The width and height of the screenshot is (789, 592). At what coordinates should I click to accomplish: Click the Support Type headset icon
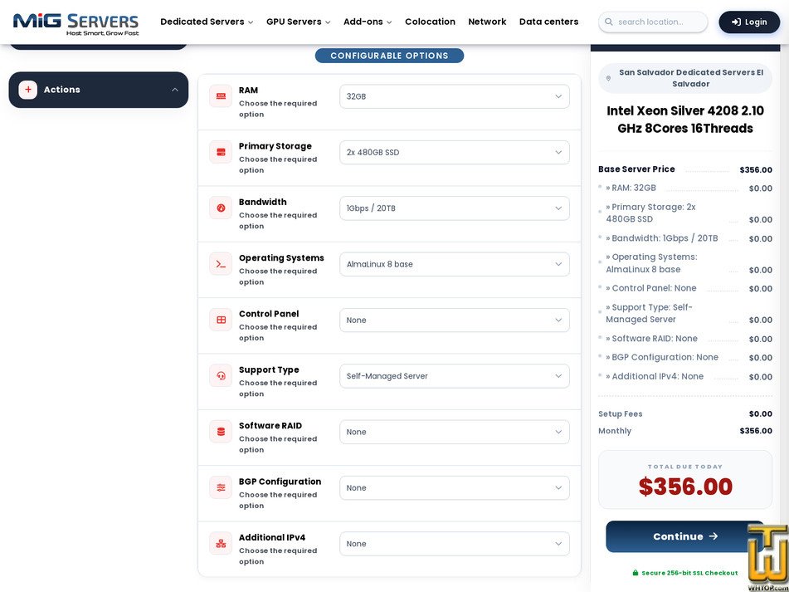[x=221, y=375]
